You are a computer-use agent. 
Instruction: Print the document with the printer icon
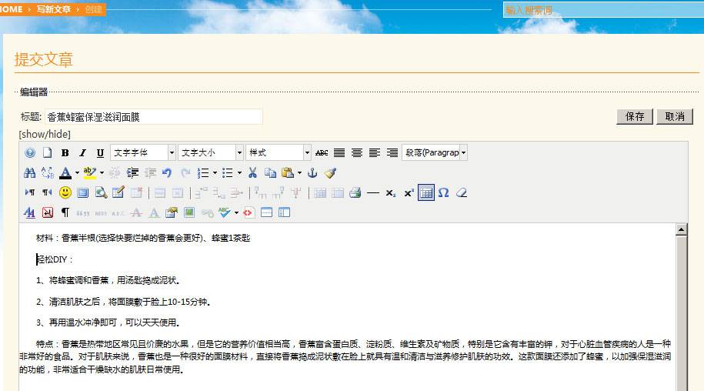355,193
